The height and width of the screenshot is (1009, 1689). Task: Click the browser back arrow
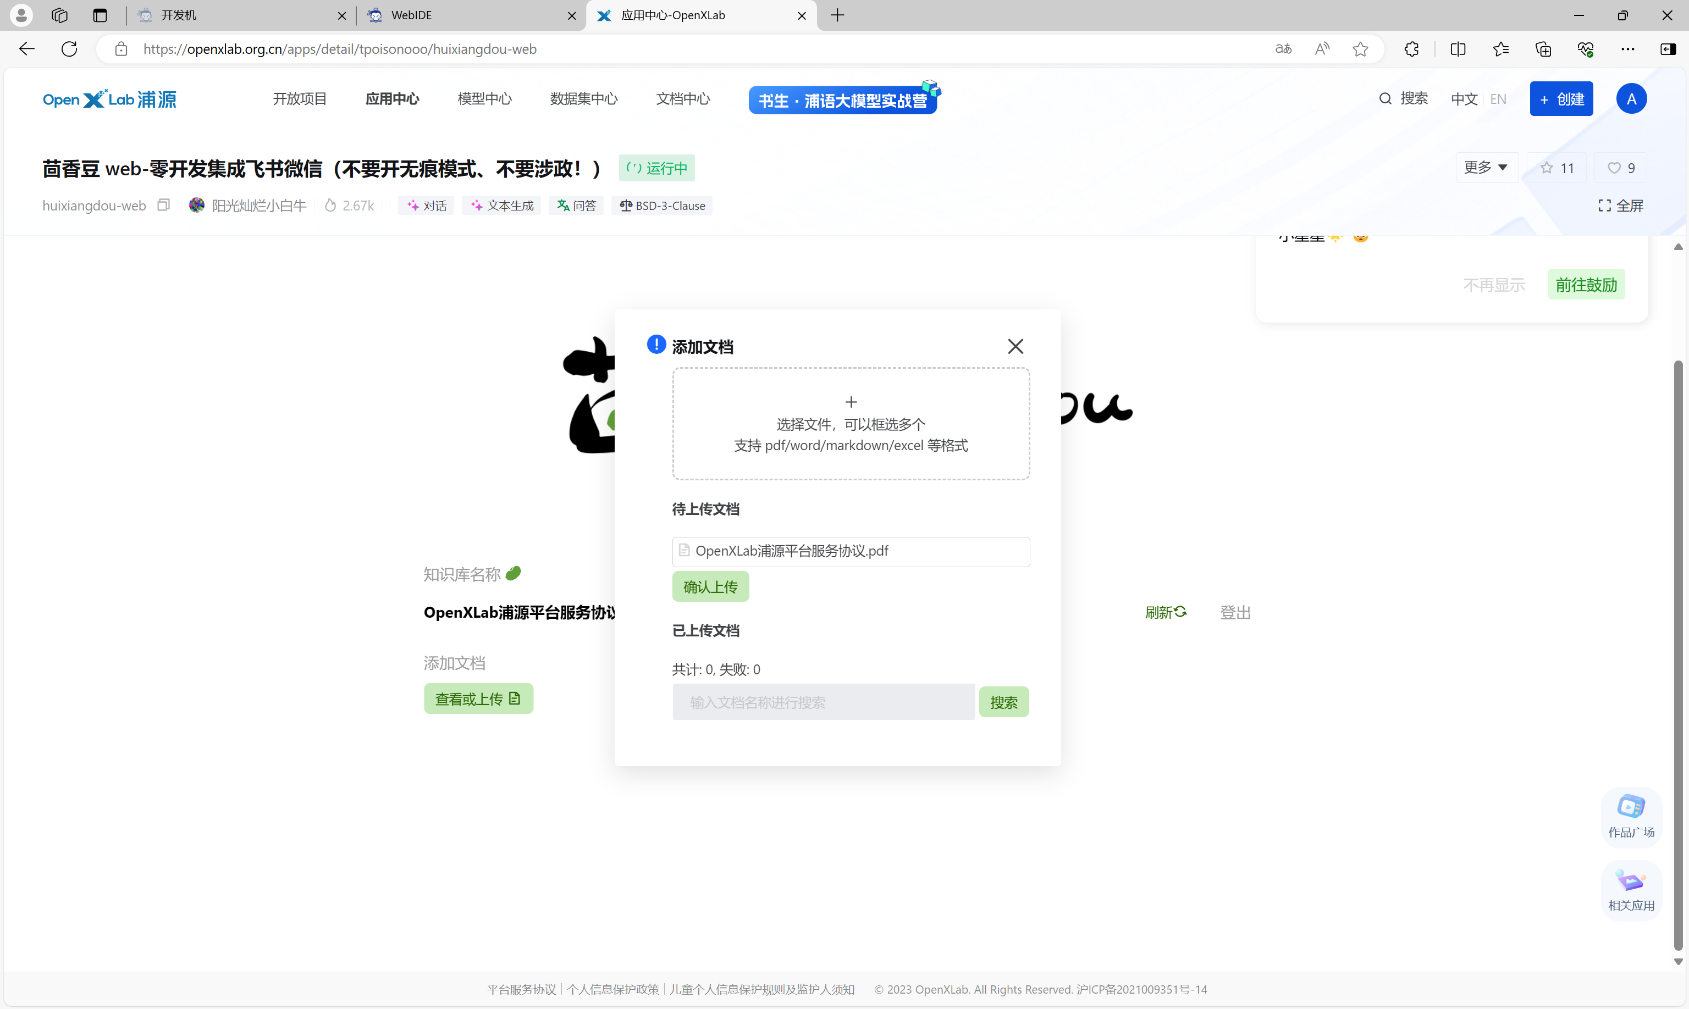(26, 49)
